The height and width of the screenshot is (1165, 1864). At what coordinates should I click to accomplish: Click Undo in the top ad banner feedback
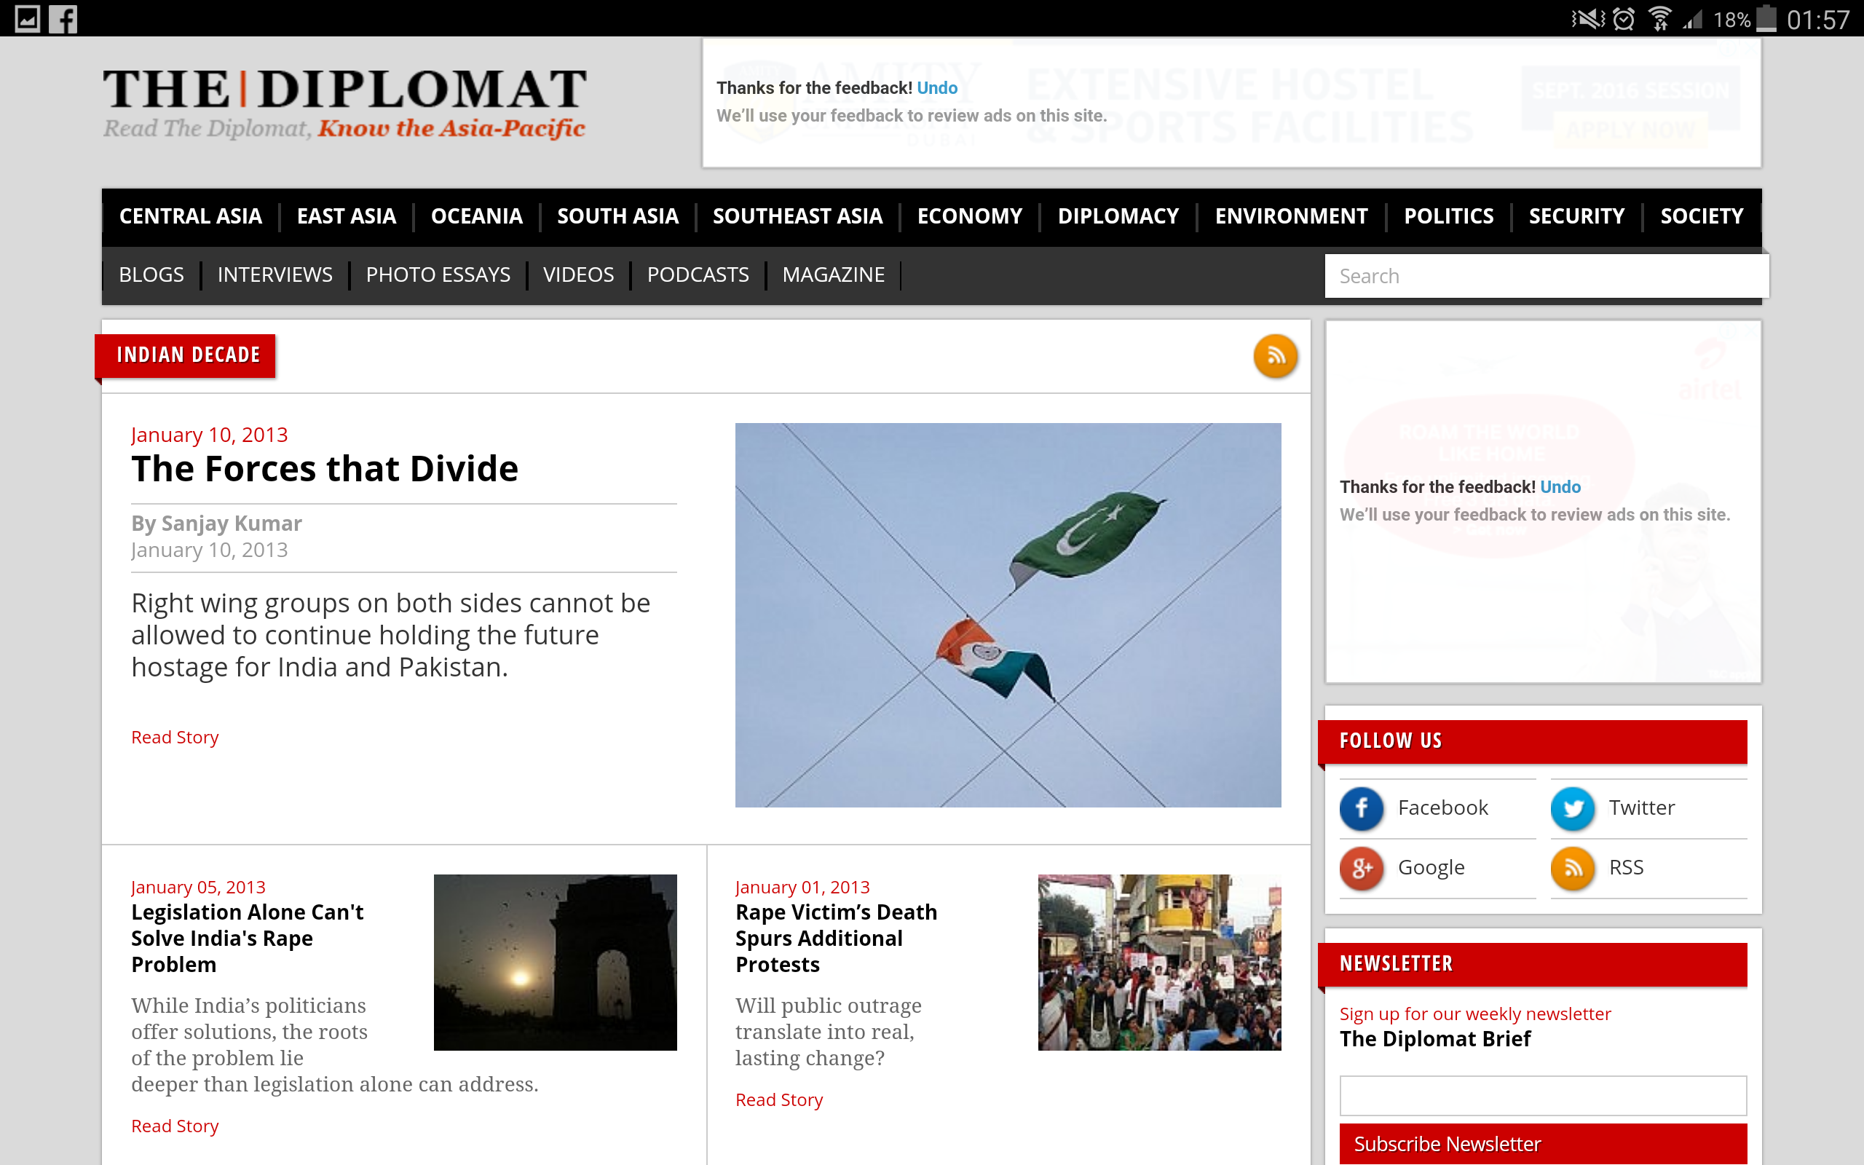click(936, 88)
